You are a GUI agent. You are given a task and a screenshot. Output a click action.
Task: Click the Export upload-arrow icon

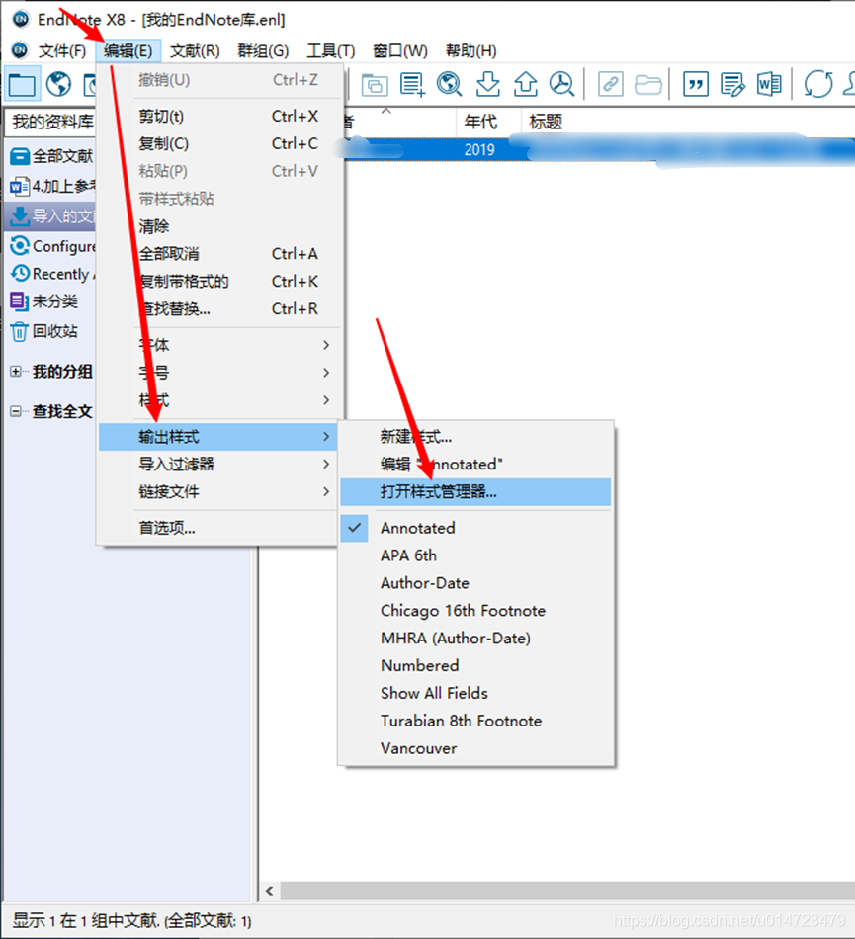pos(525,84)
